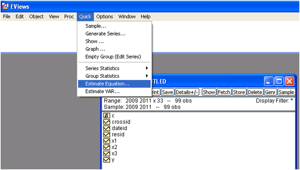This screenshot has height=170, width=300.
Task: Maximize the workfile window
Action: [x=279, y=81]
